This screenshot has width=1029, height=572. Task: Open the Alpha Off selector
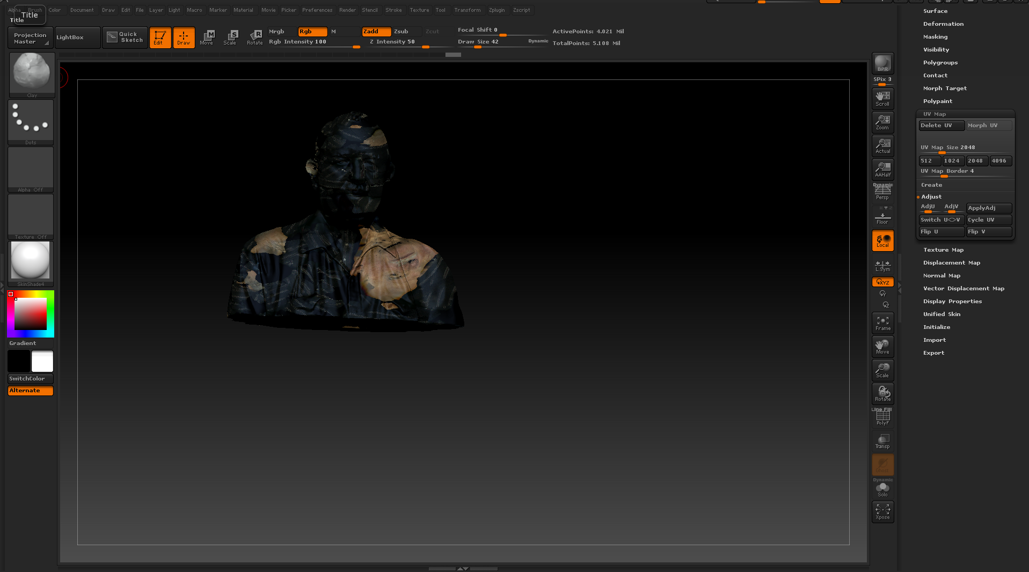coord(31,170)
